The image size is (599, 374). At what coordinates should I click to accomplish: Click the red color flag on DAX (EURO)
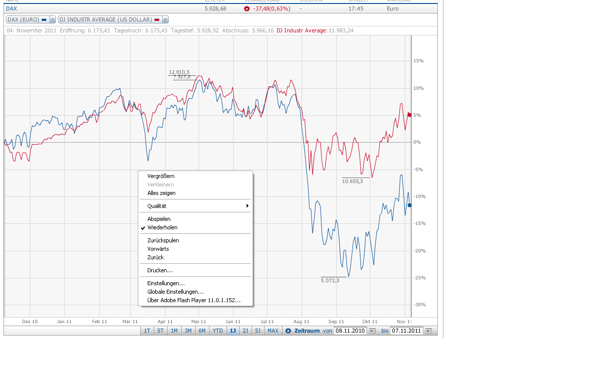click(44, 18)
